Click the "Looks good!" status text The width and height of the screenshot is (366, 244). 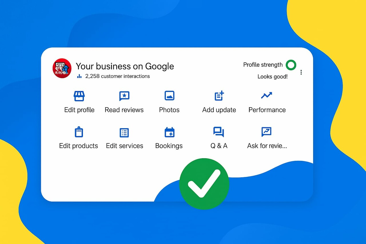click(272, 77)
